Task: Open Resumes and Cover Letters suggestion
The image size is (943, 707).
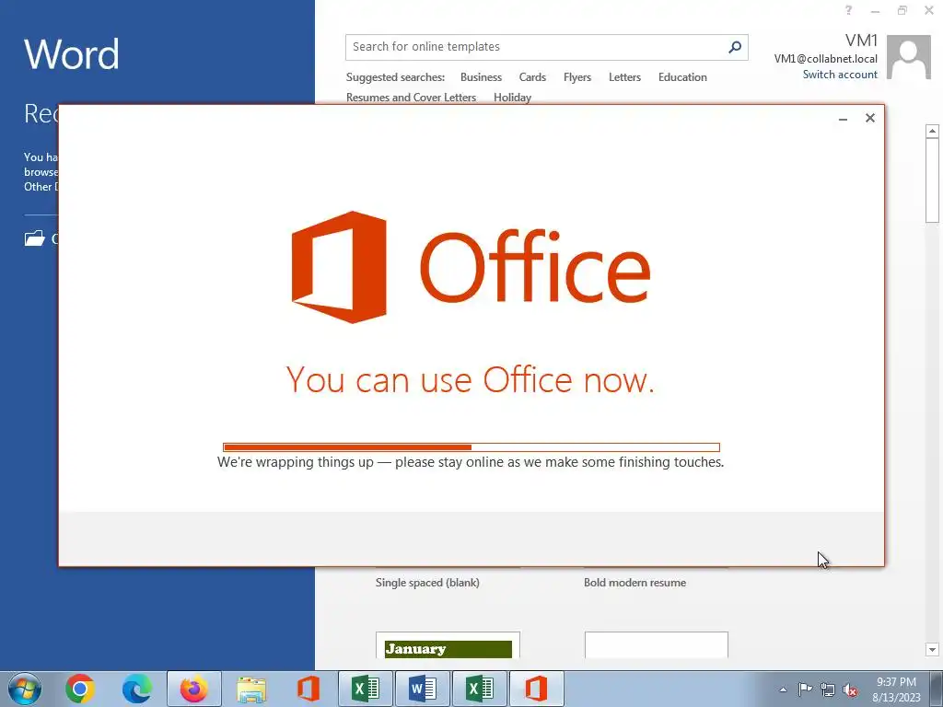Action: click(411, 98)
